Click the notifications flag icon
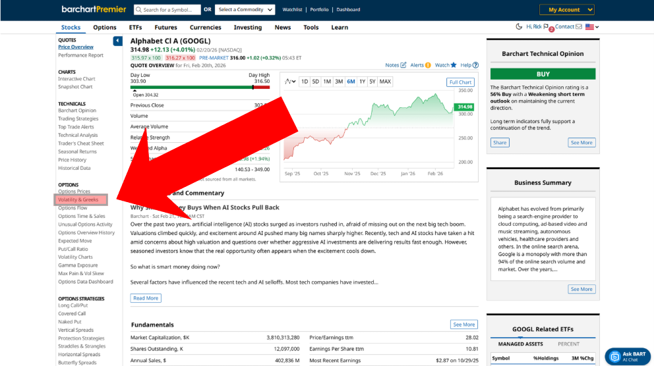This screenshot has height=366, width=654. pos(546,27)
